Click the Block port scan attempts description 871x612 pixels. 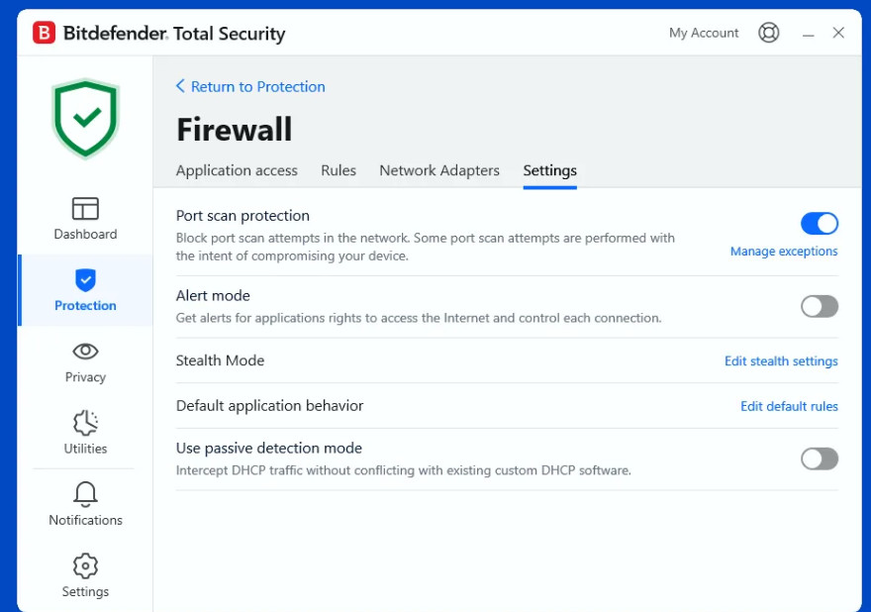(425, 247)
